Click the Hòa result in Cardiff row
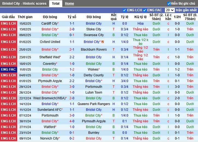The image size is (198, 142). [x=140, y=24]
